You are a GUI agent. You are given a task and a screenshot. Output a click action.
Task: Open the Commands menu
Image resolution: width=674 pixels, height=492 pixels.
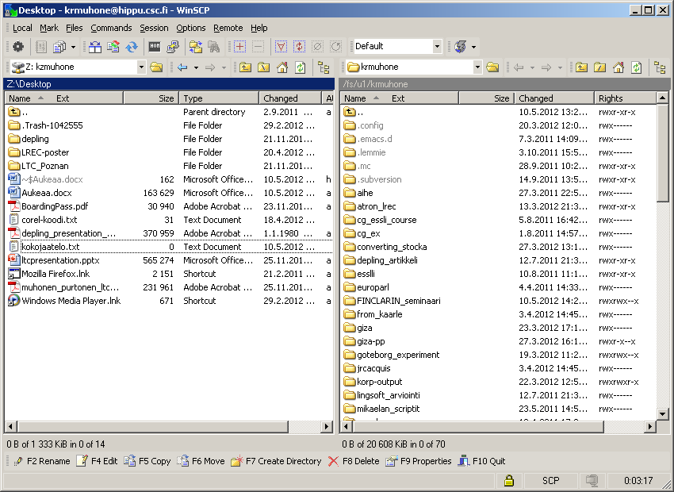coord(111,28)
